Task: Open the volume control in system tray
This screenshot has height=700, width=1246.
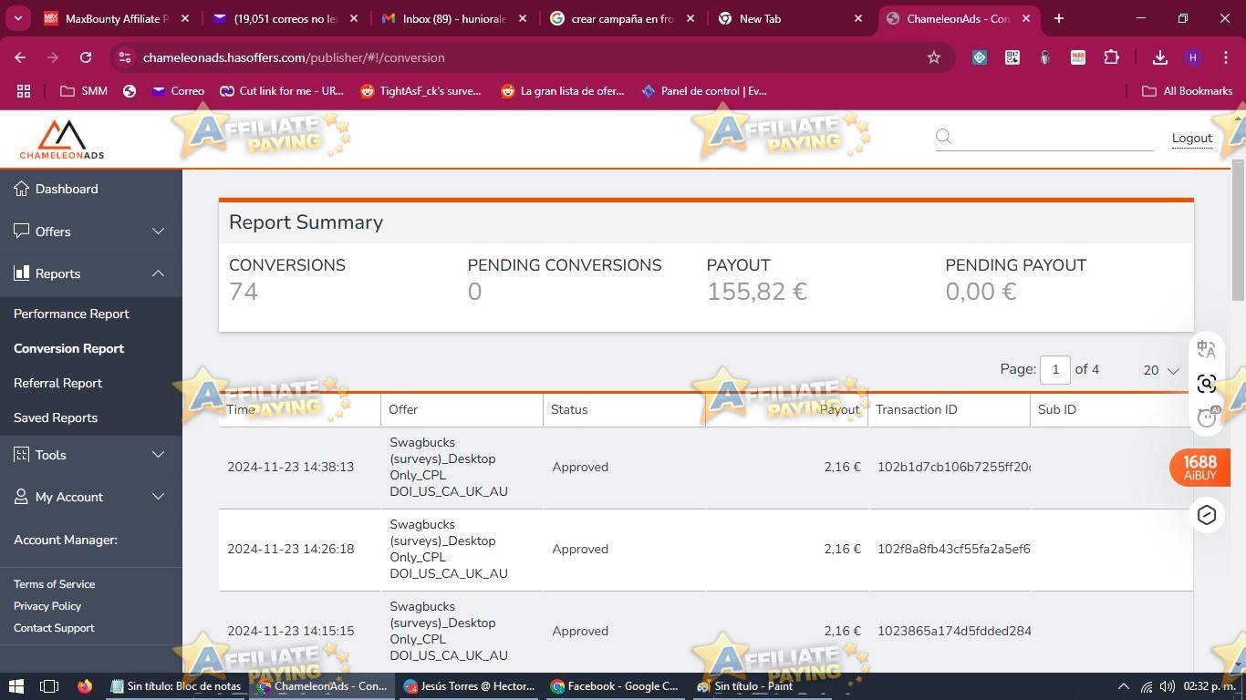Action: pos(1168,686)
